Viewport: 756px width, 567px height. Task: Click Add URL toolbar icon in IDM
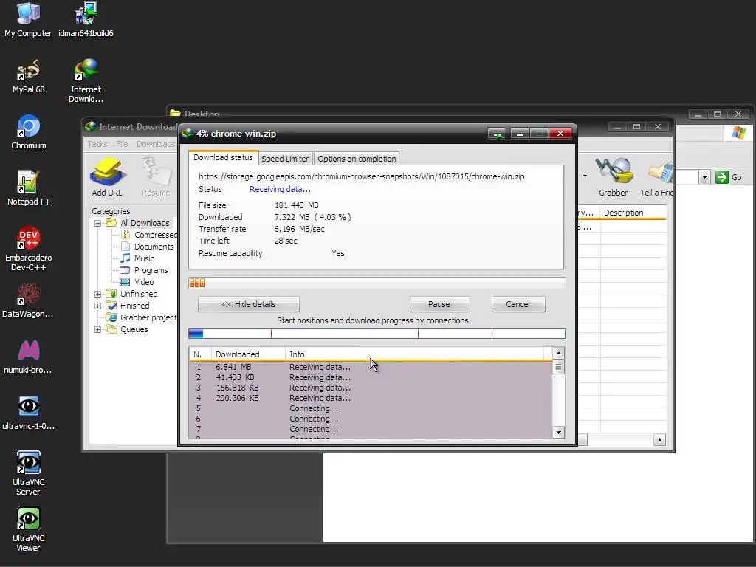click(x=107, y=177)
